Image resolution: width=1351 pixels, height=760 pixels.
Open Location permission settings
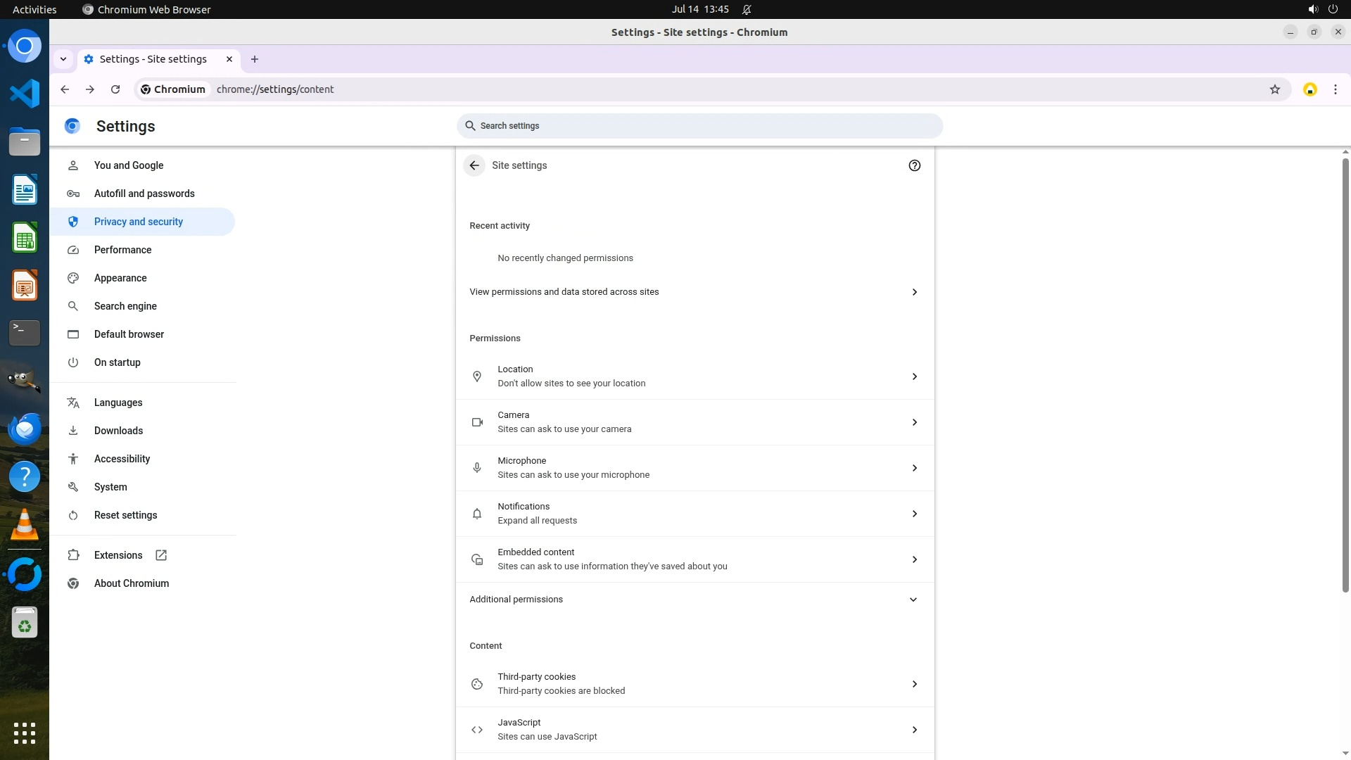[x=694, y=376]
